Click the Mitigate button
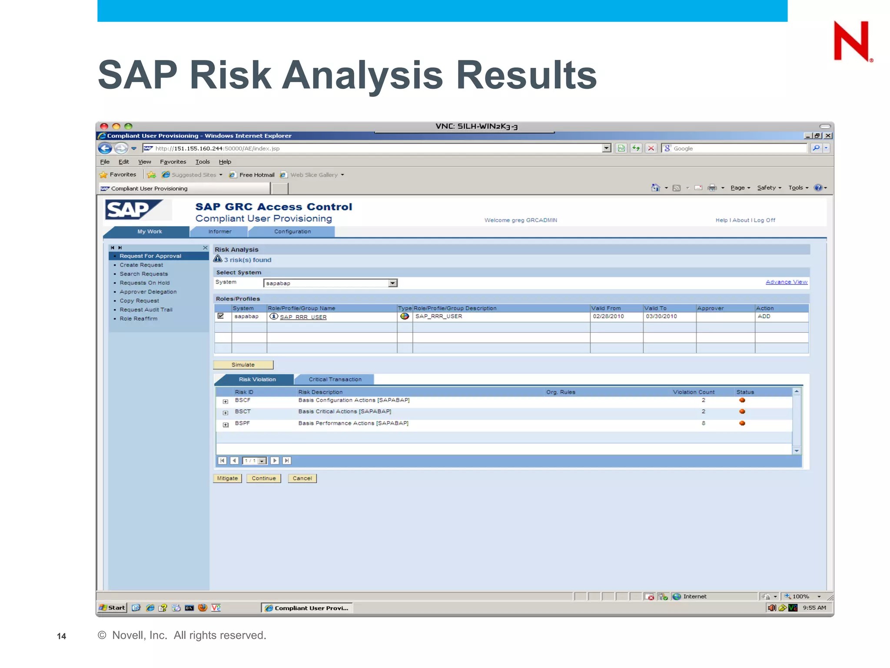This screenshot has width=890, height=668. (x=227, y=478)
